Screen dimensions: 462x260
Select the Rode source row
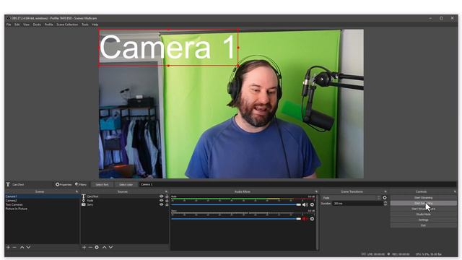click(125, 201)
